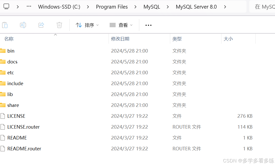Screen dimensions: 275x165
Task: Open the 查看 view dropdown
Action: 121,25
